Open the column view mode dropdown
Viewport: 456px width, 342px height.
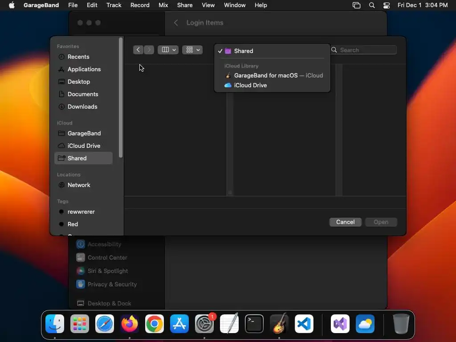pos(168,50)
